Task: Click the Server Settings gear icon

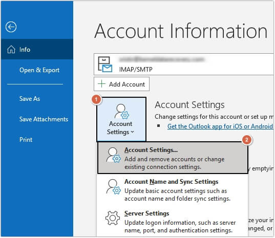Action: click(113, 218)
